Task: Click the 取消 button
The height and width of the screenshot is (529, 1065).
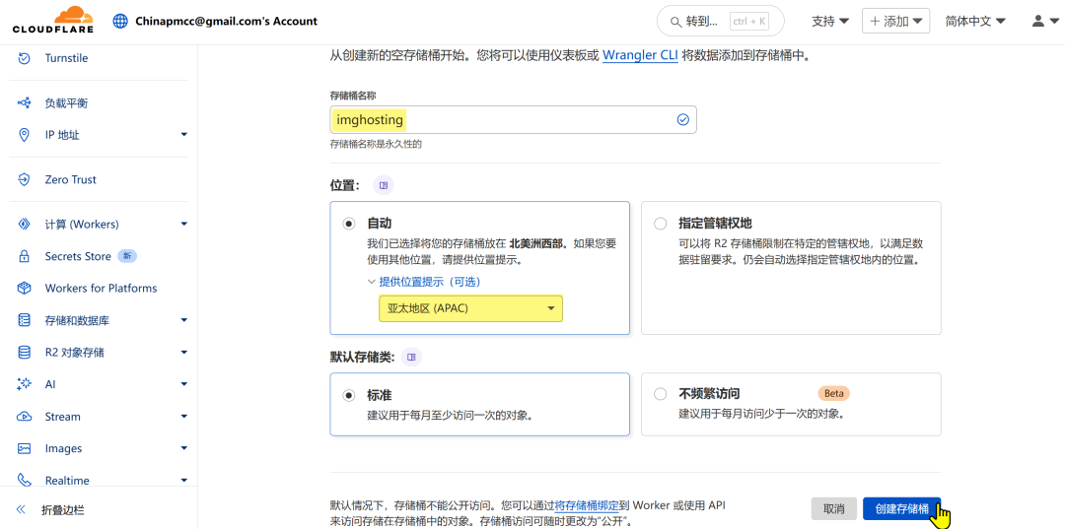Action: 833,508
